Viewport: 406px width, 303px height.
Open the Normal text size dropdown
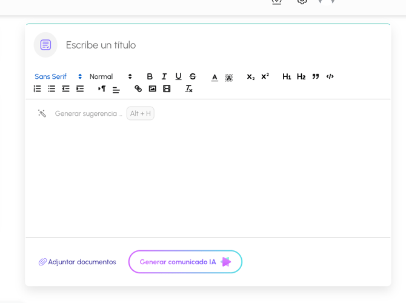pos(111,76)
